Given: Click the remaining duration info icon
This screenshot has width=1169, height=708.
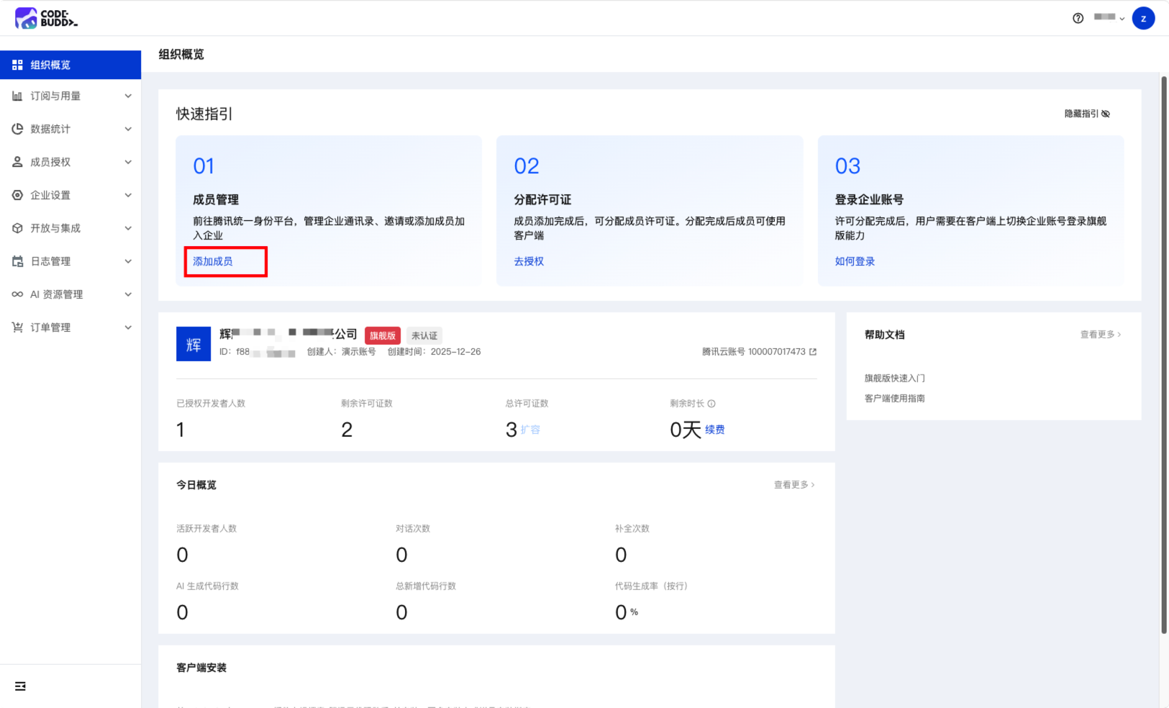Looking at the screenshot, I should point(711,404).
